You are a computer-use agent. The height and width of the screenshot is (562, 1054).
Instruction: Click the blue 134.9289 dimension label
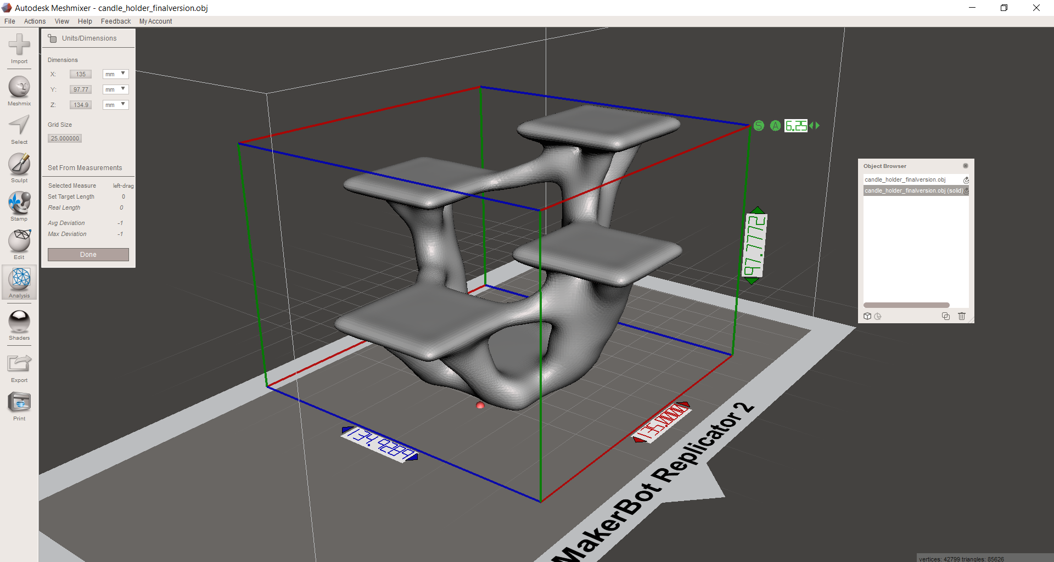(x=380, y=444)
